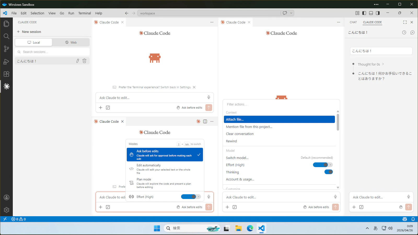
Task: Open Microsoft Edge from taskbar
Action: 250,228
